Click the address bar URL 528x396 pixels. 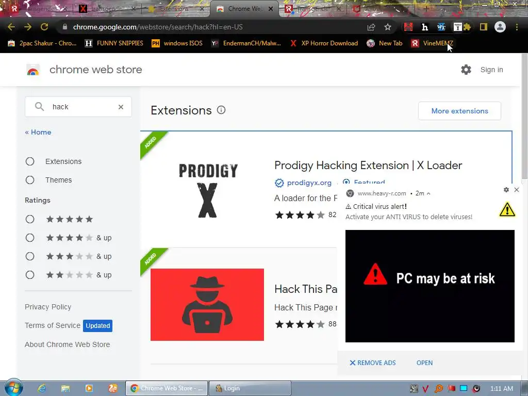click(x=158, y=27)
